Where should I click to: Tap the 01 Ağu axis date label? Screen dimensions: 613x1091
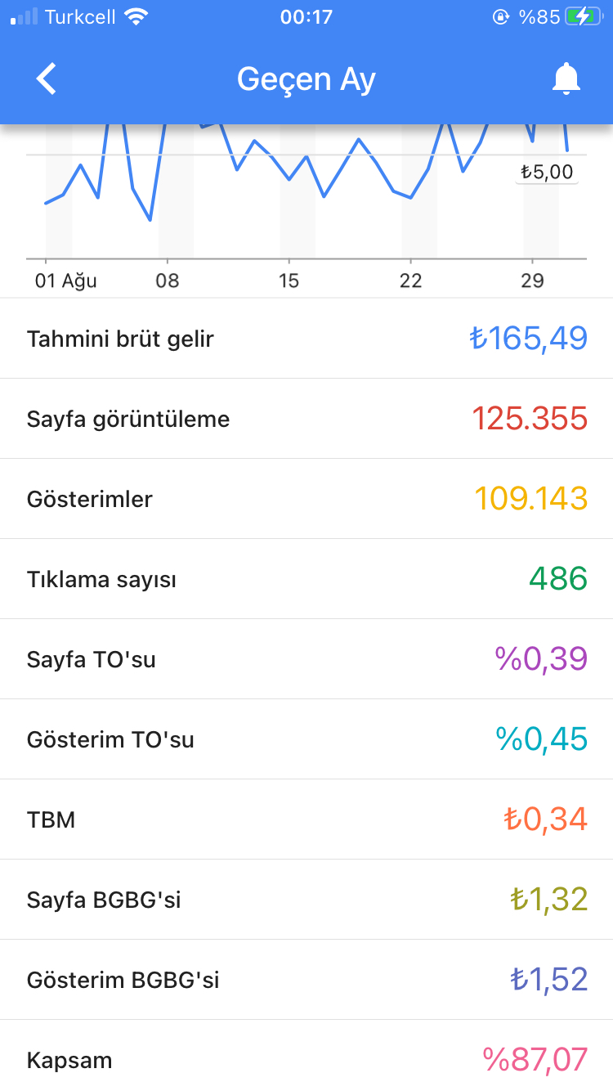(65, 281)
